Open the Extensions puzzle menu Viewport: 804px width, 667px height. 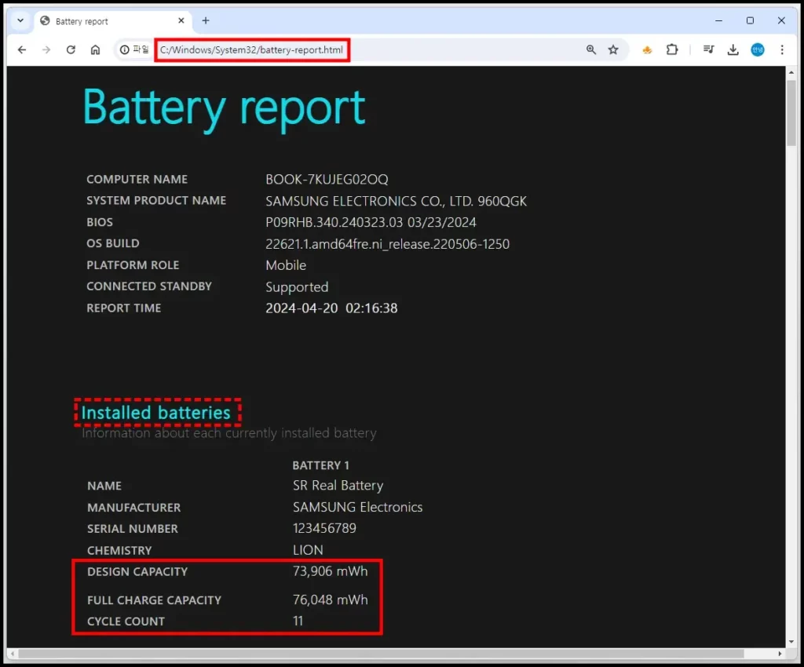pos(672,49)
